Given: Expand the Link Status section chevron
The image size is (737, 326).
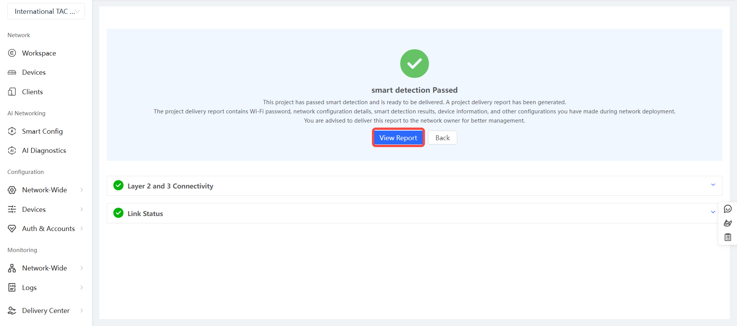Looking at the screenshot, I should [713, 212].
